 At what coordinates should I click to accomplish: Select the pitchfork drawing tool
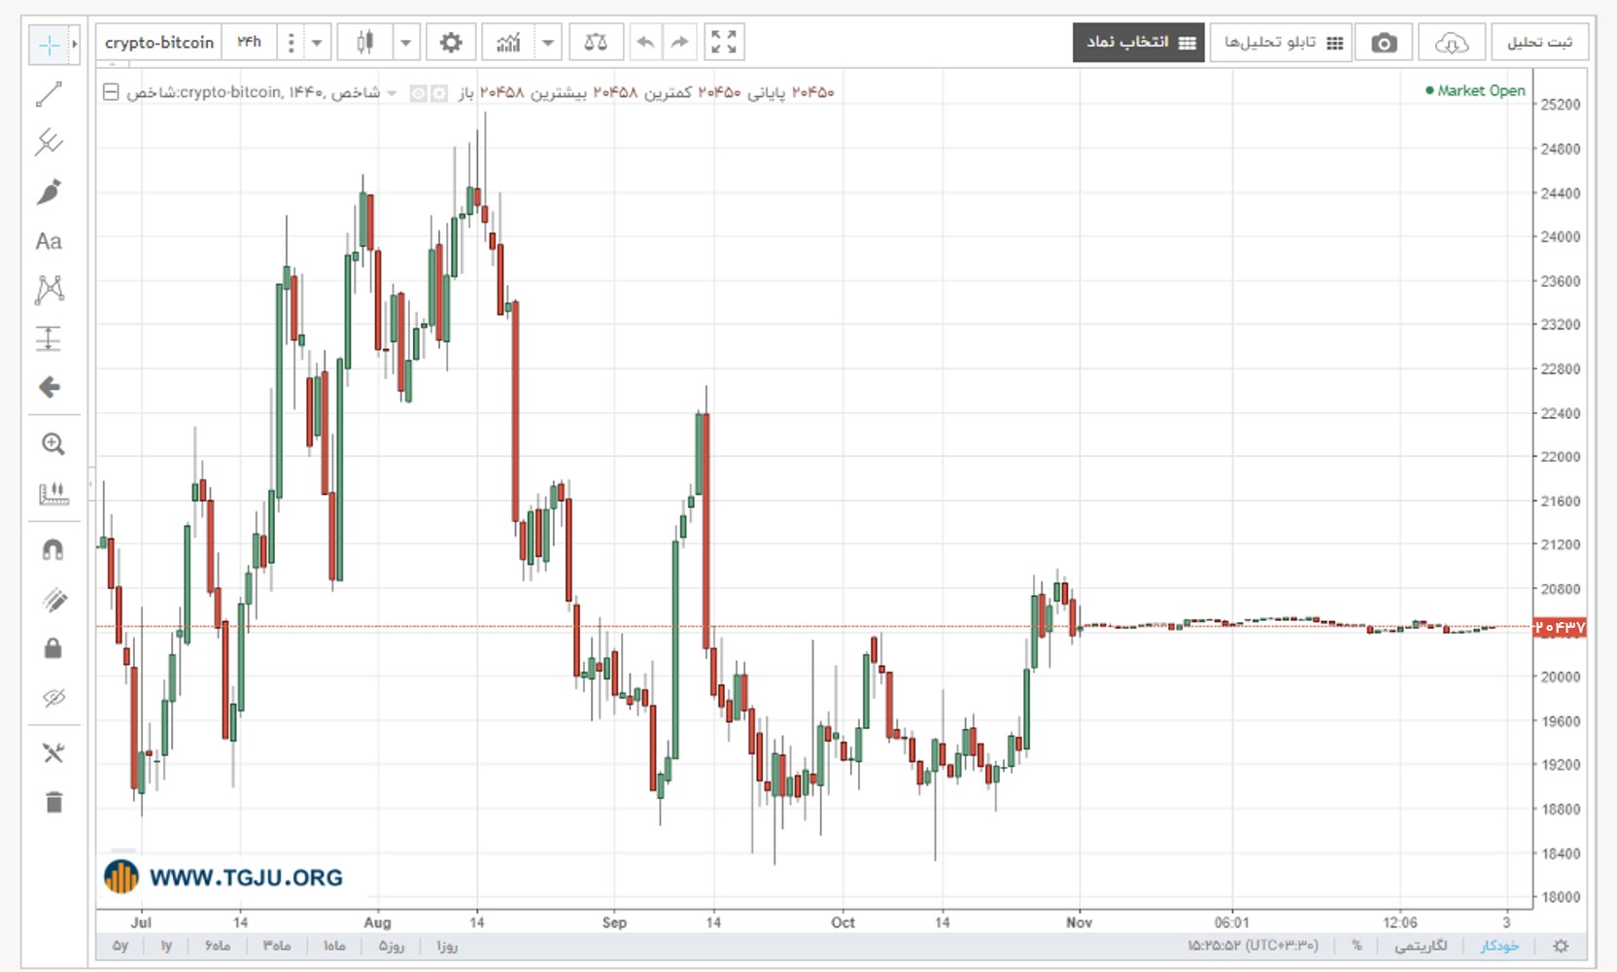click(49, 143)
